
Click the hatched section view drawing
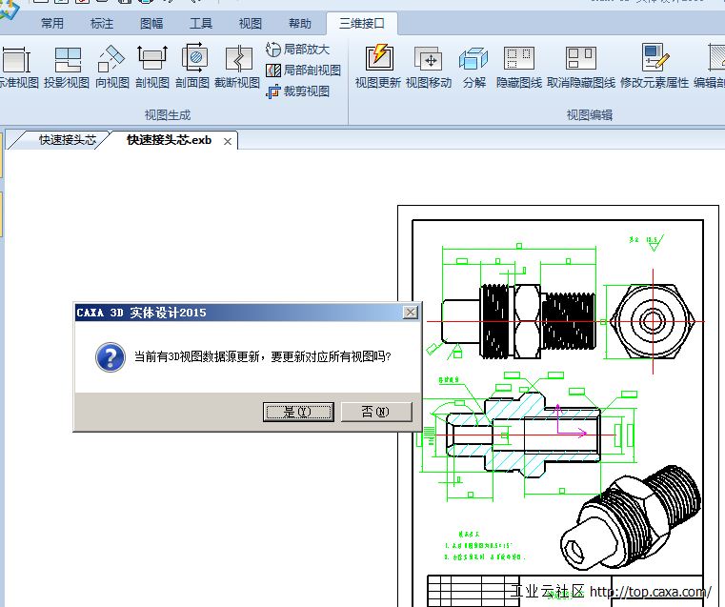(522, 435)
